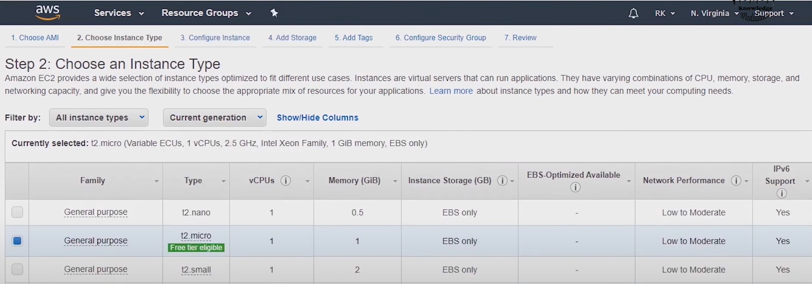This screenshot has height=284, width=812.
Task: Go to 7. Review step
Action: coord(521,38)
